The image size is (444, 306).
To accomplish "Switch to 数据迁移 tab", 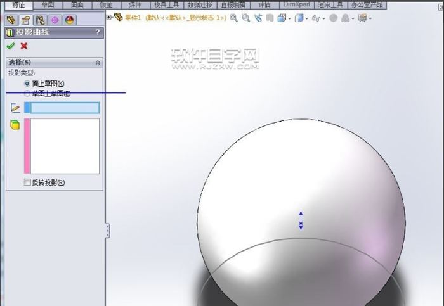I will click(200, 5).
